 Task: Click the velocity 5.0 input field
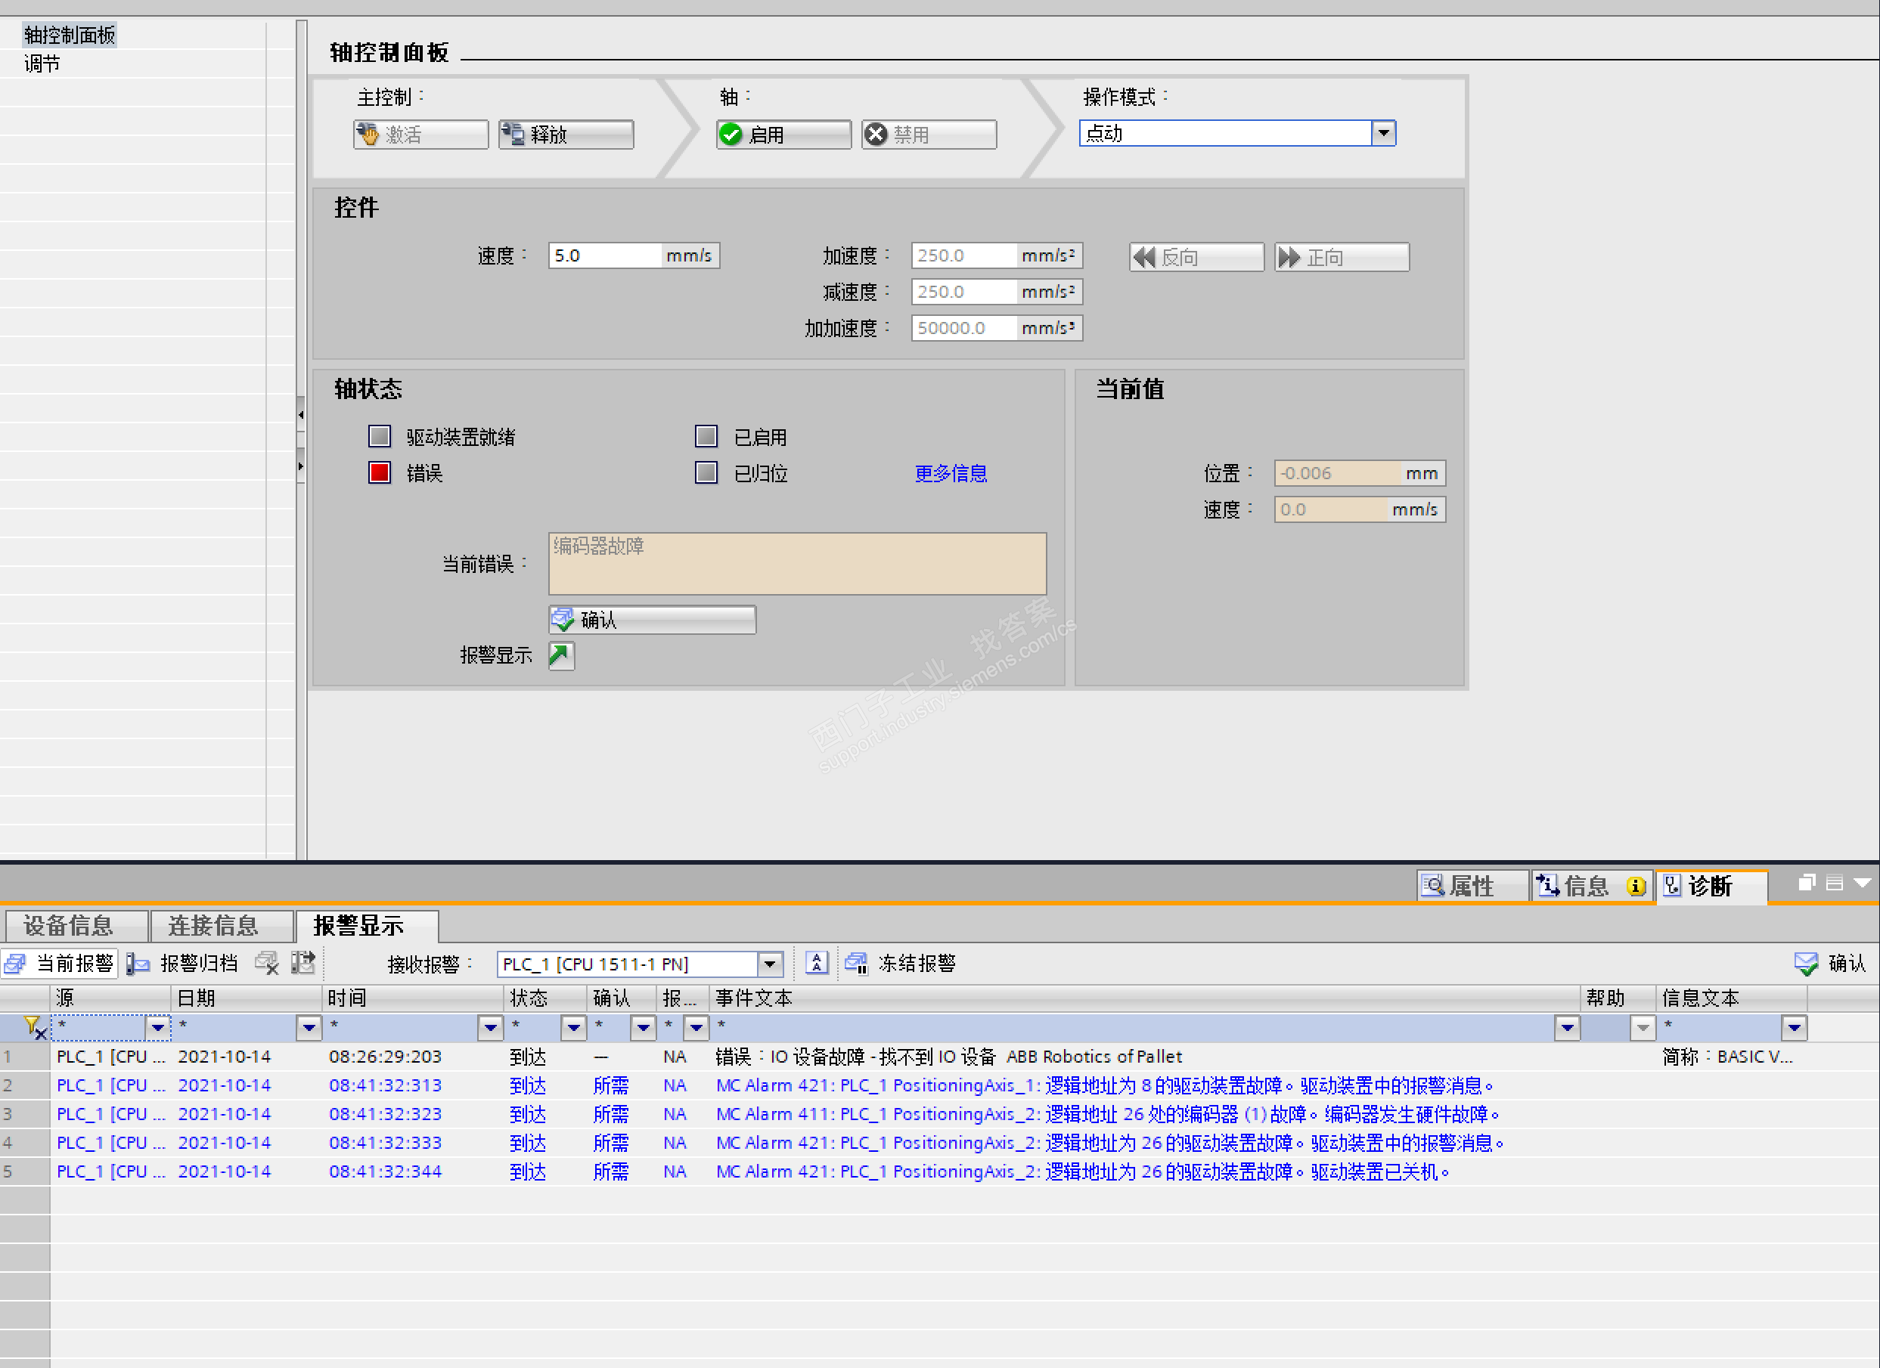point(603,255)
